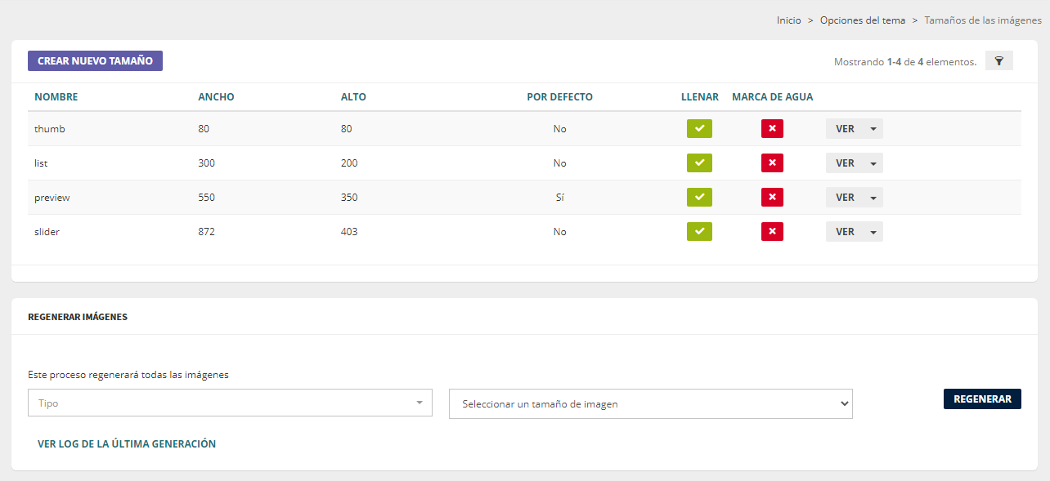Click the filter funnel icon
Image resolution: width=1050 pixels, height=481 pixels.
998,61
